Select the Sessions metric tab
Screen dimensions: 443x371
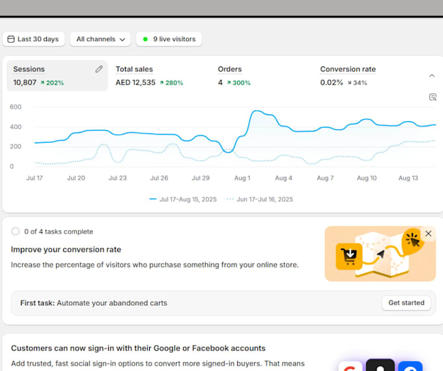(x=57, y=76)
